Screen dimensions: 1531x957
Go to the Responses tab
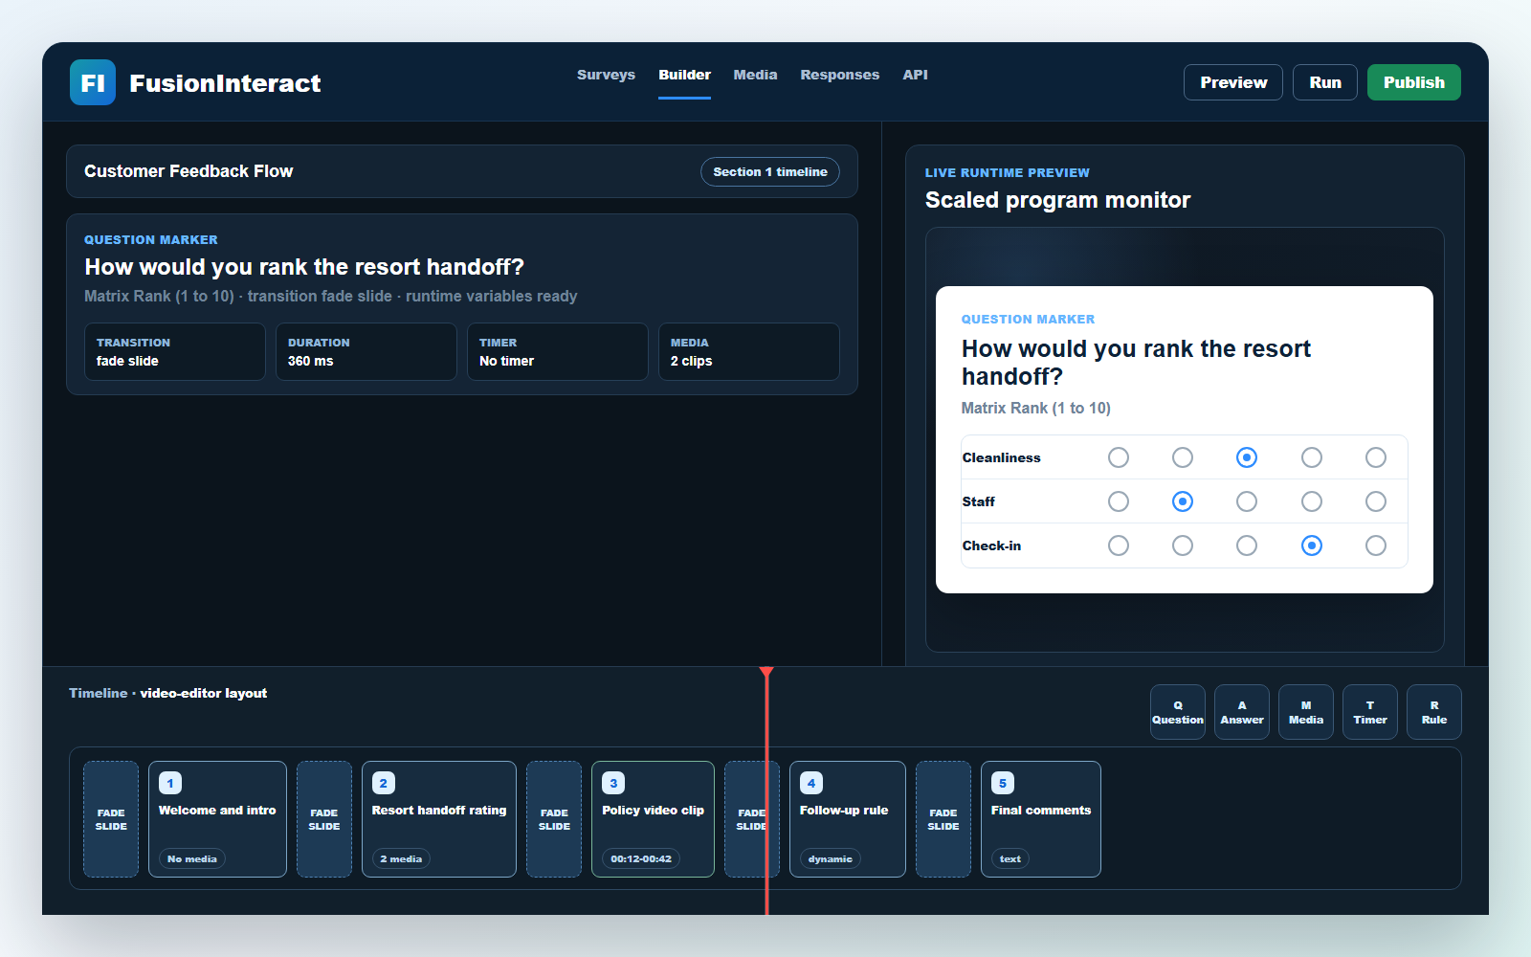[x=839, y=75]
